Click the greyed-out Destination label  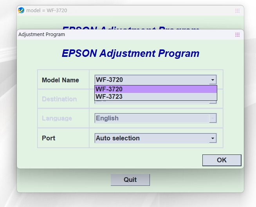click(59, 99)
